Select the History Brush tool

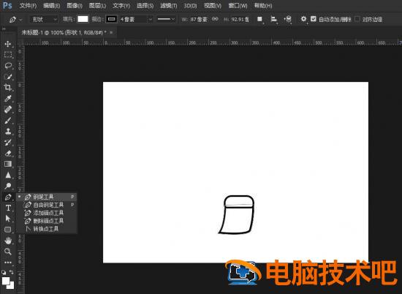[8, 143]
